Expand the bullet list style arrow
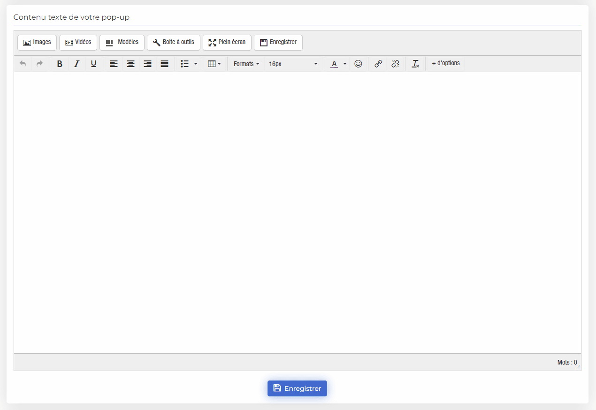Screen dimensions: 596x410 coord(196,64)
